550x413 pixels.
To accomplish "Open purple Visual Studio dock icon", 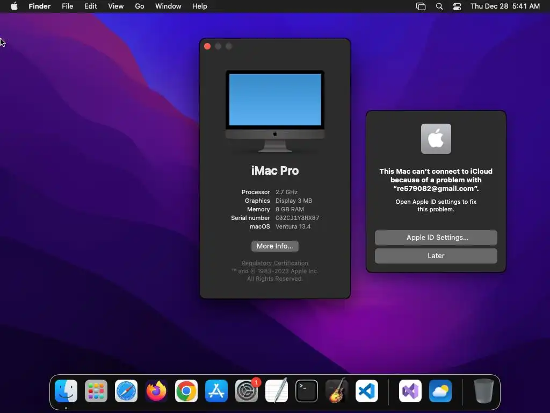I will point(410,391).
